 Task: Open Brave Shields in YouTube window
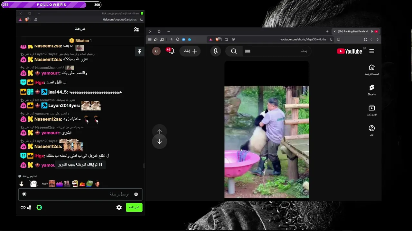(x=218, y=39)
